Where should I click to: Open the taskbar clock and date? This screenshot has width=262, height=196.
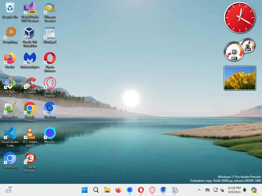coord(234,190)
